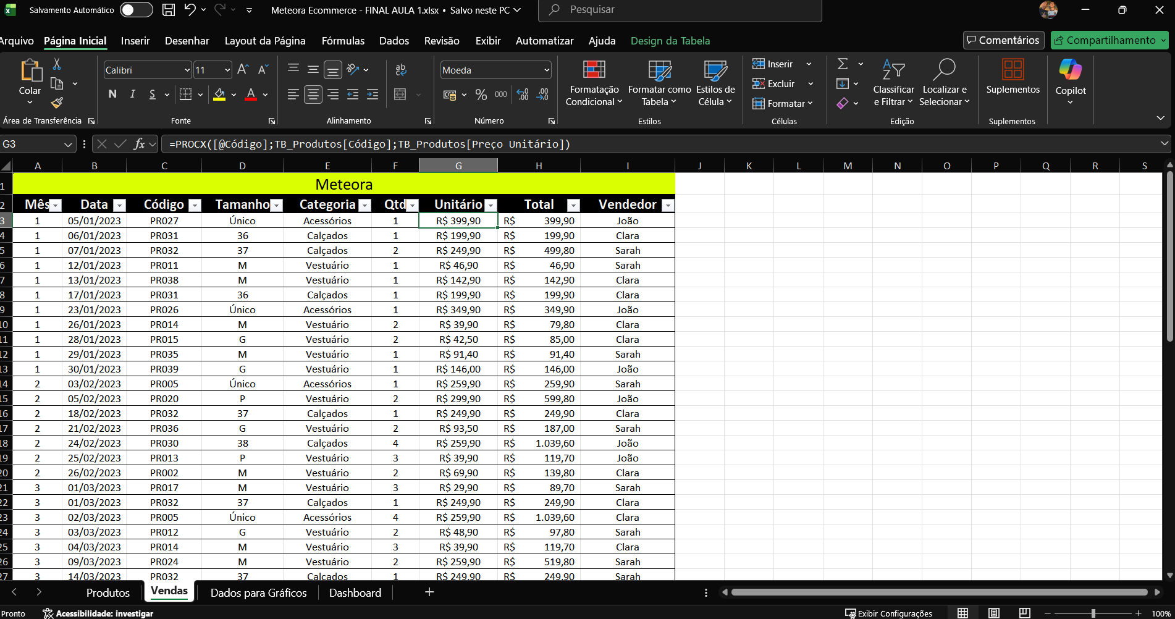Open the Dados ribbon tab
This screenshot has height=619, width=1175.
[x=394, y=41]
